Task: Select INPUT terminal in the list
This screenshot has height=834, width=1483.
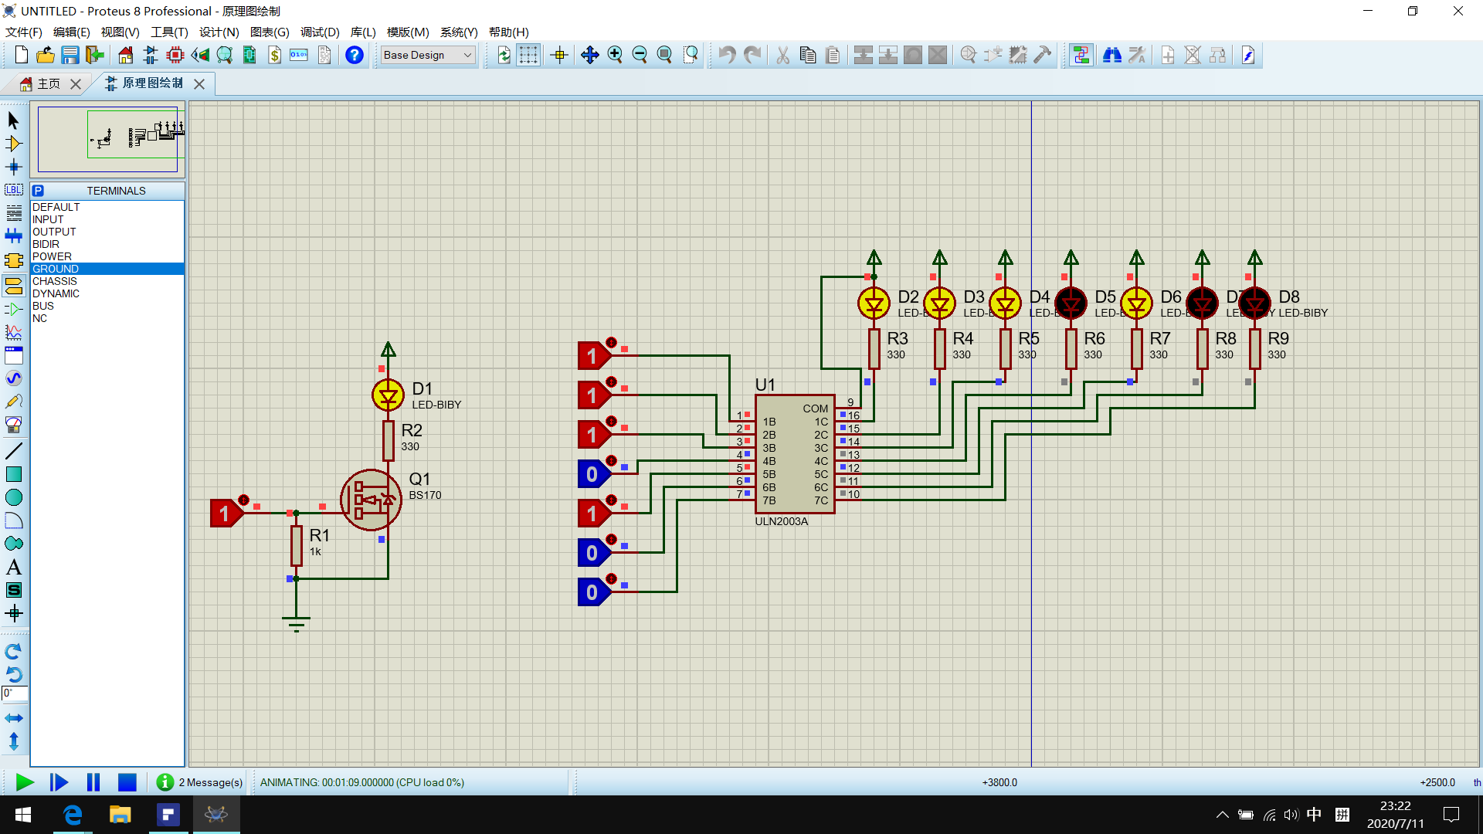Action: pos(107,219)
